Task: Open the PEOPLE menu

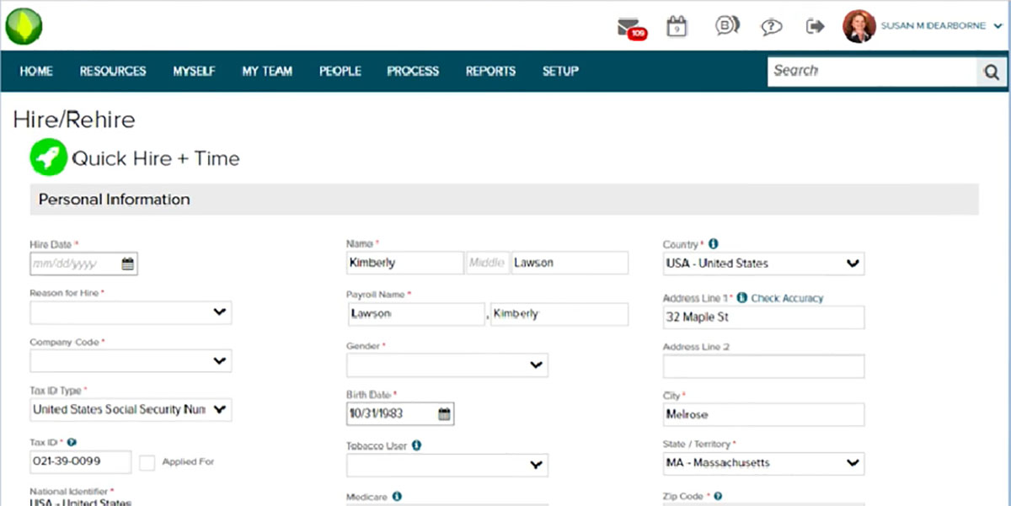Action: coord(340,72)
